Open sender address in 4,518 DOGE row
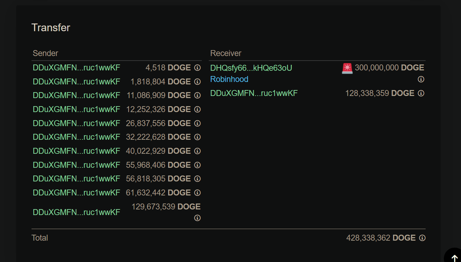 pos(76,68)
